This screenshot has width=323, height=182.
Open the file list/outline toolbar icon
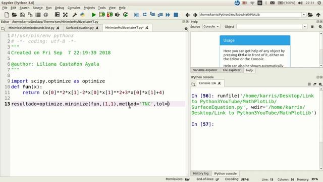pyautogui.click(x=38, y=15)
